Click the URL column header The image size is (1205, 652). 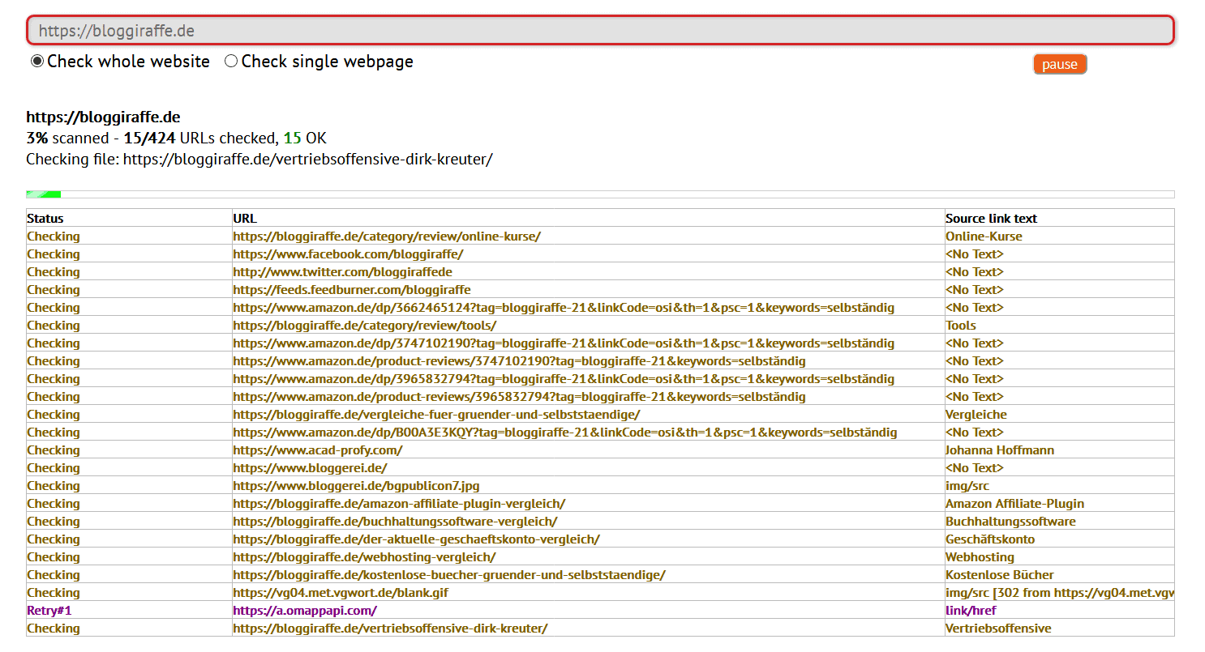point(245,219)
